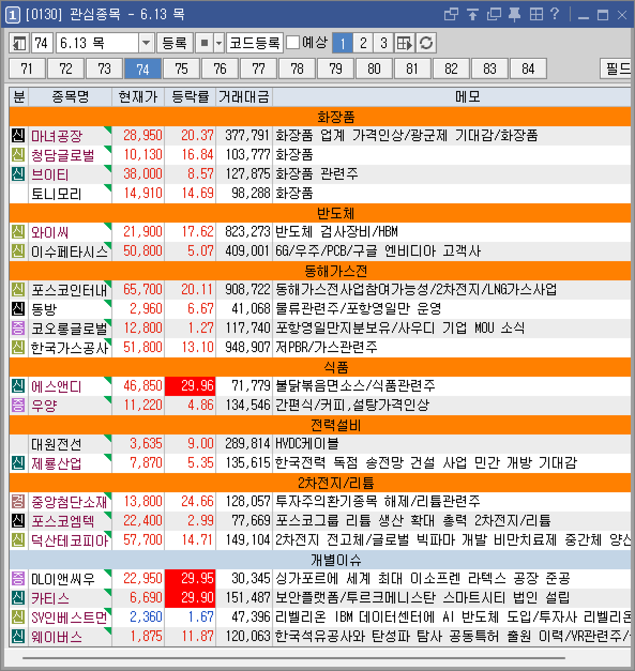
Task: Refresh the watchlist with the circular arrows icon
Action: click(x=426, y=43)
